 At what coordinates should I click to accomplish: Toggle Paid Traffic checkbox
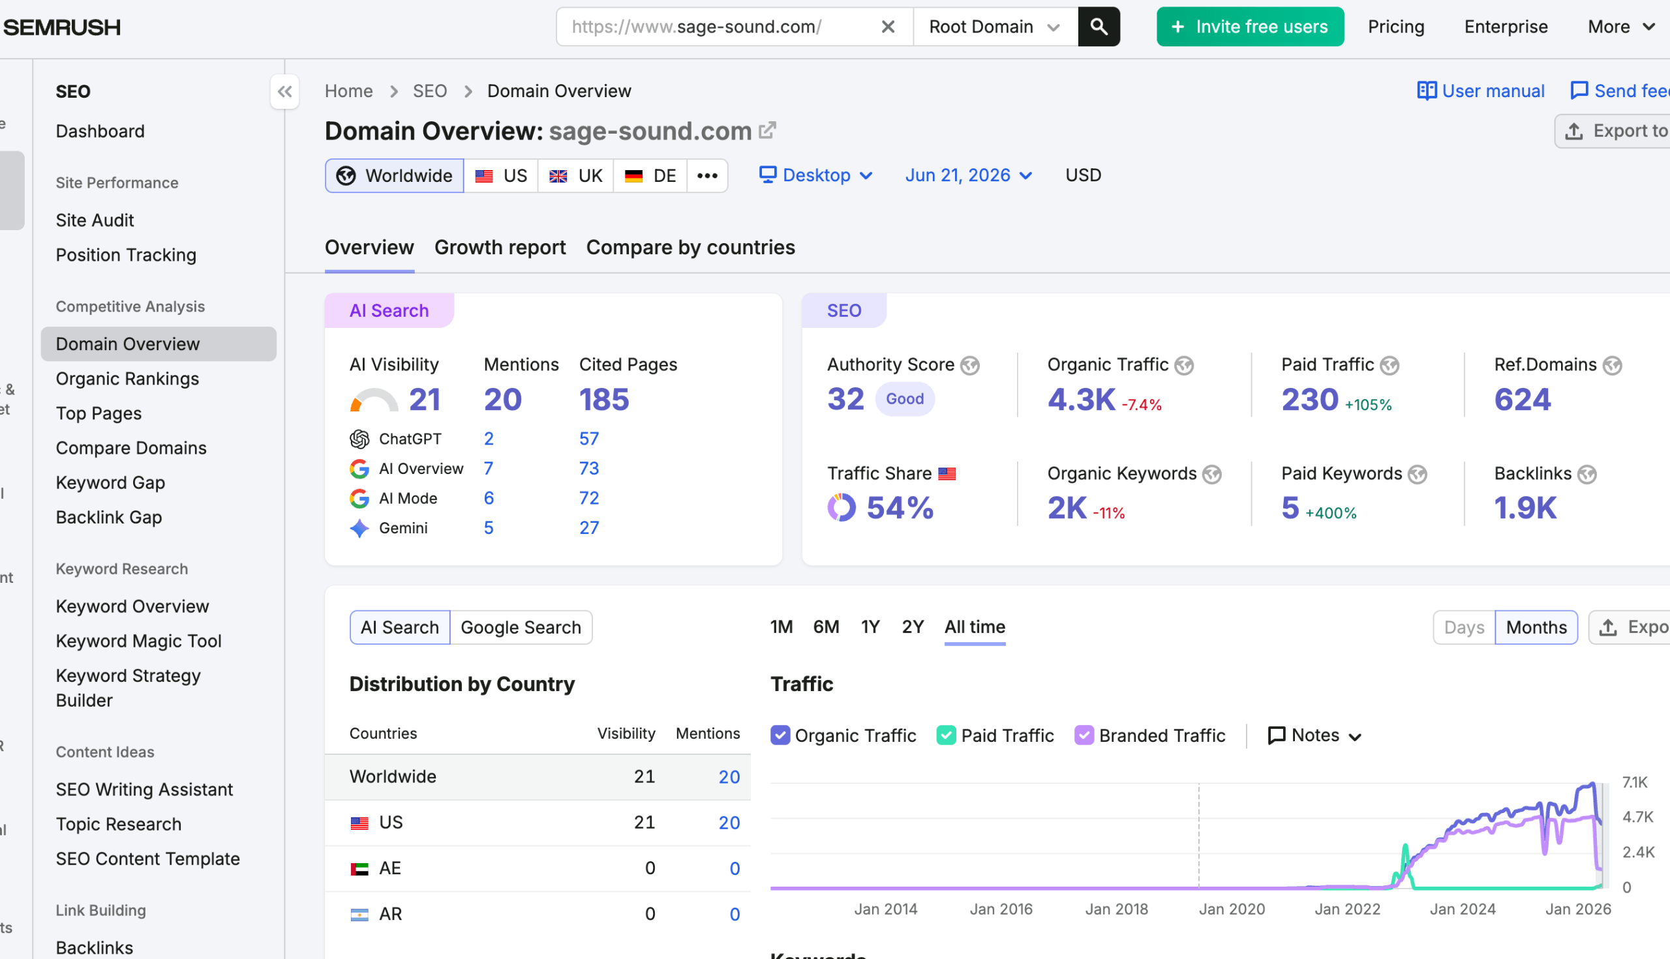pos(947,736)
